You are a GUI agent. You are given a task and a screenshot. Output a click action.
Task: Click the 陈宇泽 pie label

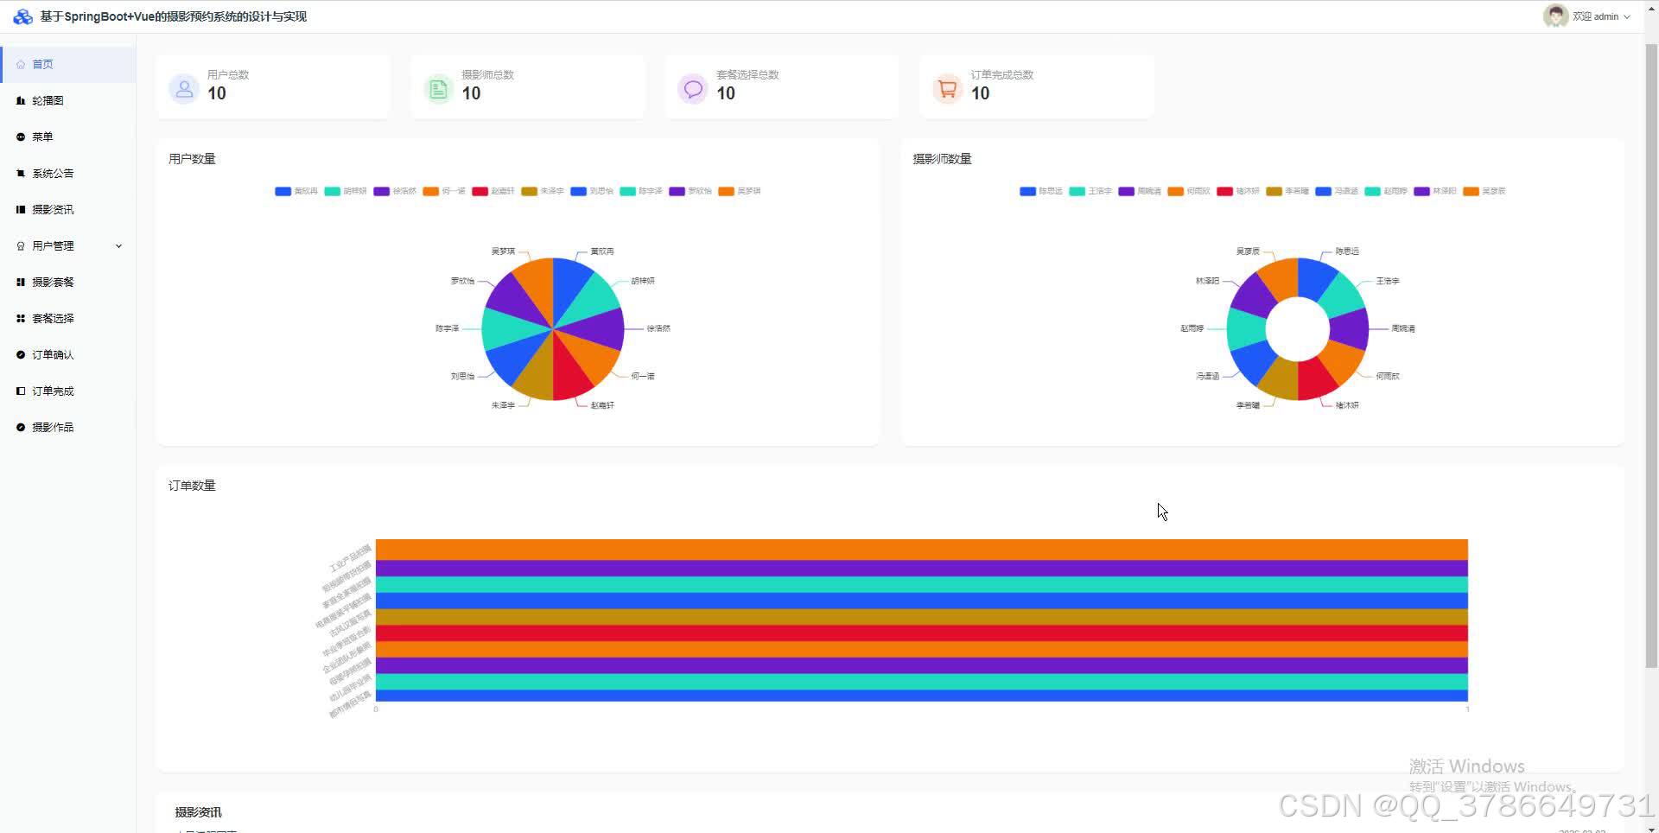(447, 328)
